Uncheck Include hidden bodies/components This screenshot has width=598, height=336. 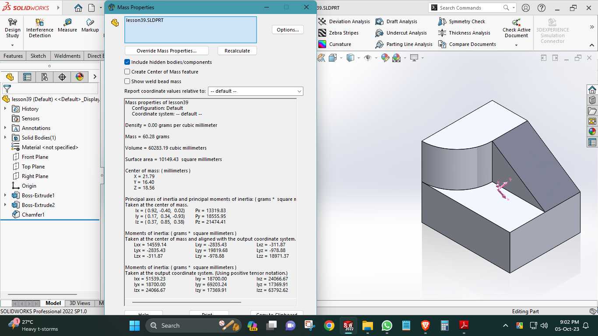pos(127,62)
